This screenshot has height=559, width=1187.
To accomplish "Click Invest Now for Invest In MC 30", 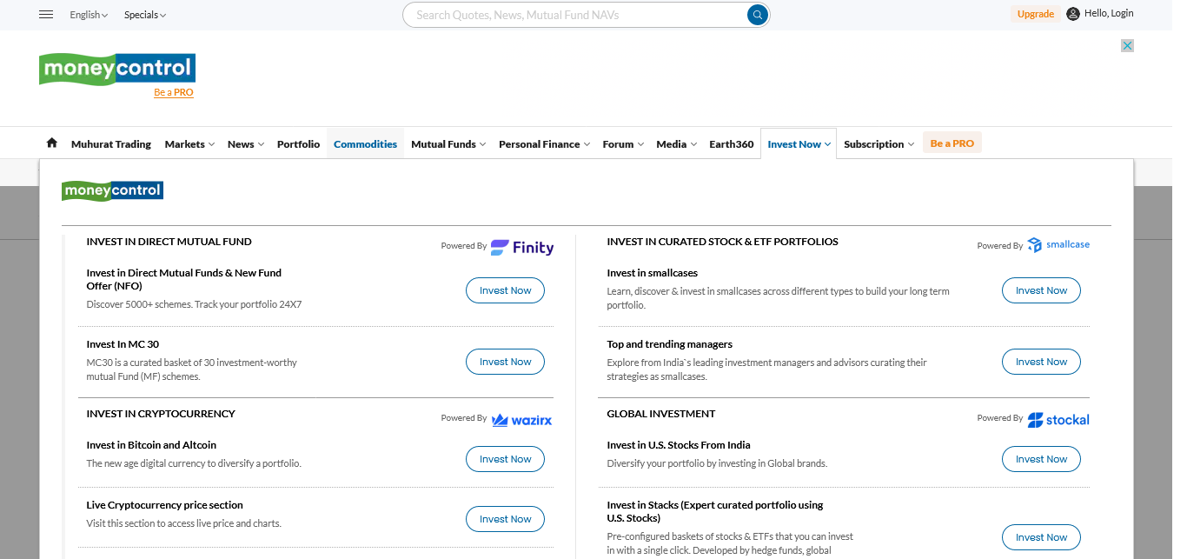I will 505,362.
